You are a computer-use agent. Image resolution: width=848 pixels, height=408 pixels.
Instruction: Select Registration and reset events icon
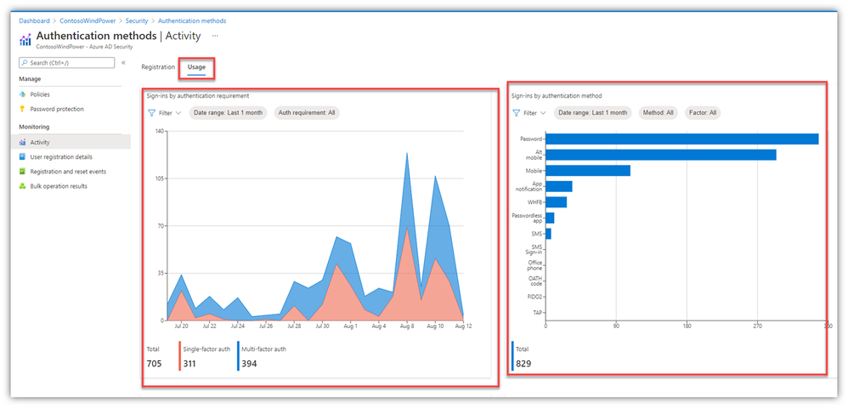22,172
